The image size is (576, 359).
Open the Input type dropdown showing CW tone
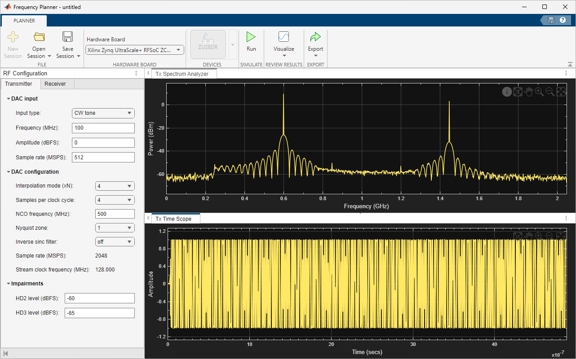tap(103, 113)
